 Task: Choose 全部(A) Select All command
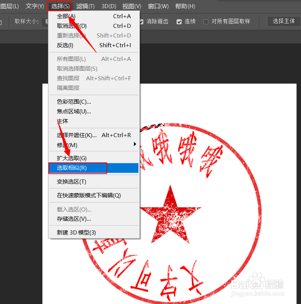[66, 16]
